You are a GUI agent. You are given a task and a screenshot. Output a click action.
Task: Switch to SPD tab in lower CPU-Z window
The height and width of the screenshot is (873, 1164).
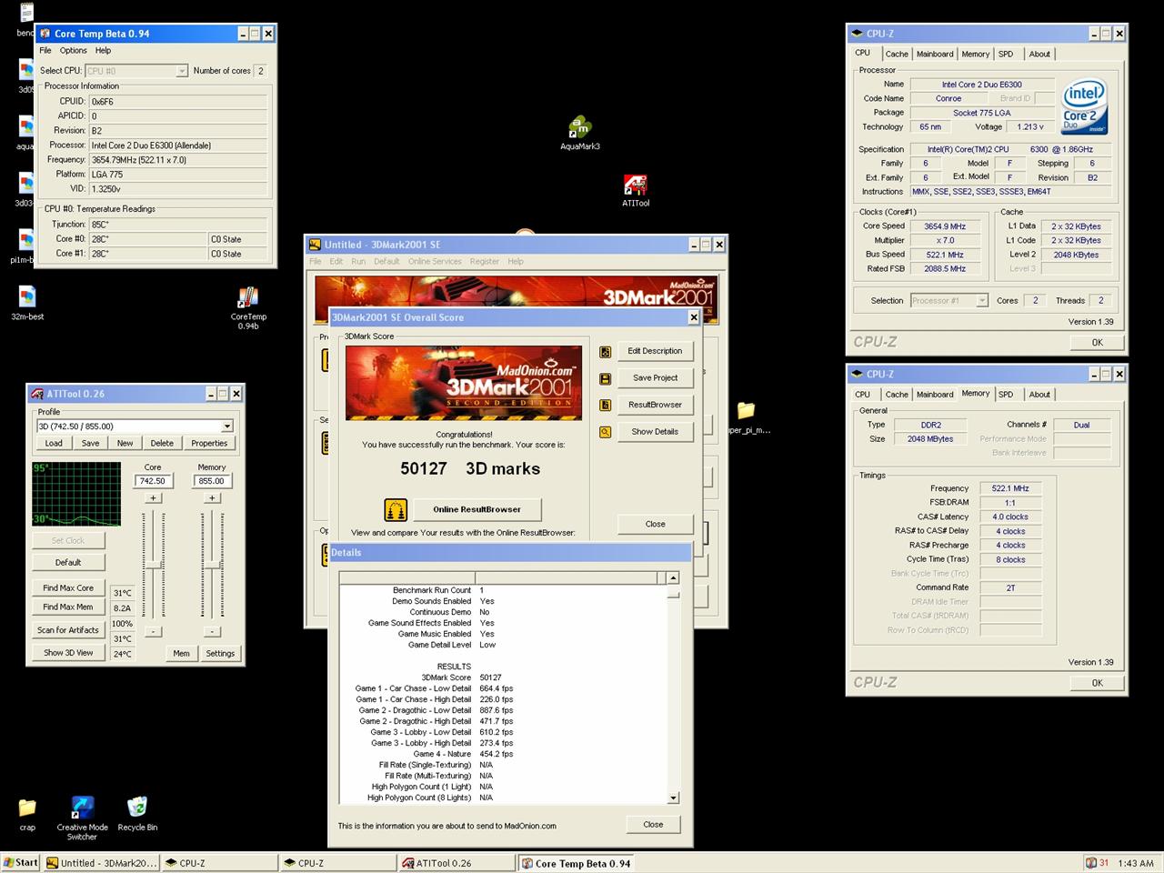click(x=1005, y=395)
